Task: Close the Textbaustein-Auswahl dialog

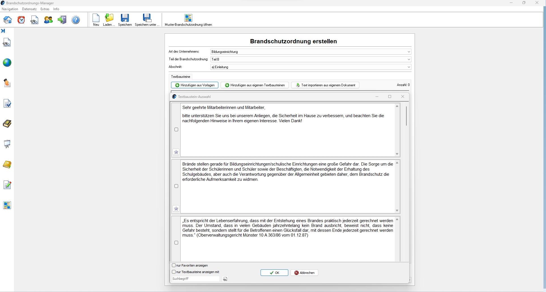Action: click(x=403, y=97)
